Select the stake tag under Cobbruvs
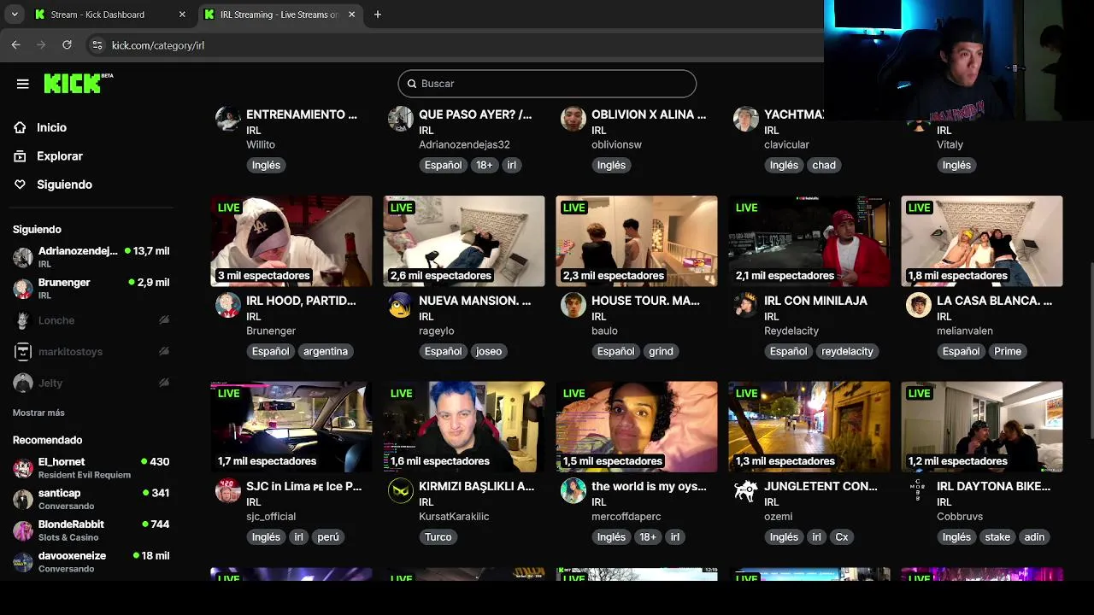 997,537
